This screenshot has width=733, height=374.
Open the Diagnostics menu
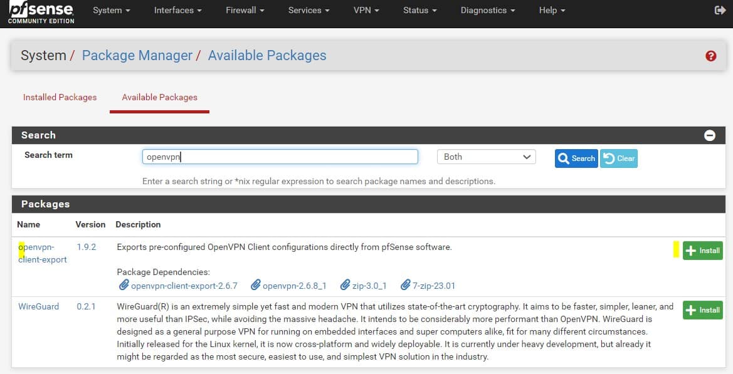tap(488, 10)
